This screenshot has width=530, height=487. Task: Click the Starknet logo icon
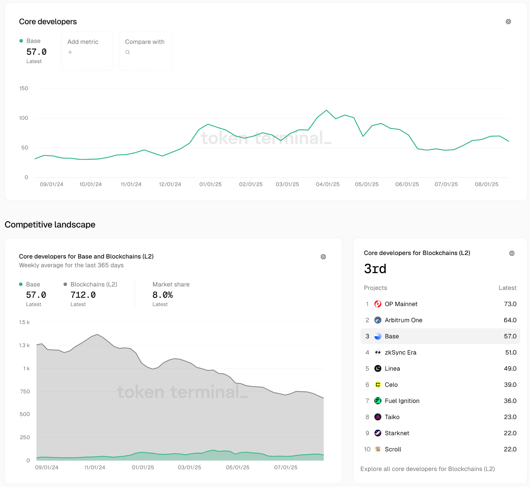click(378, 433)
